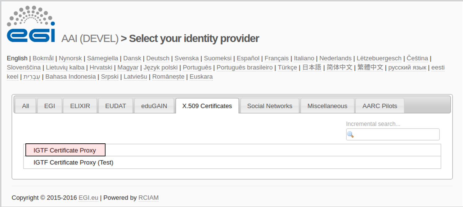
Task: Switch language to Euskara
Action: (201, 77)
